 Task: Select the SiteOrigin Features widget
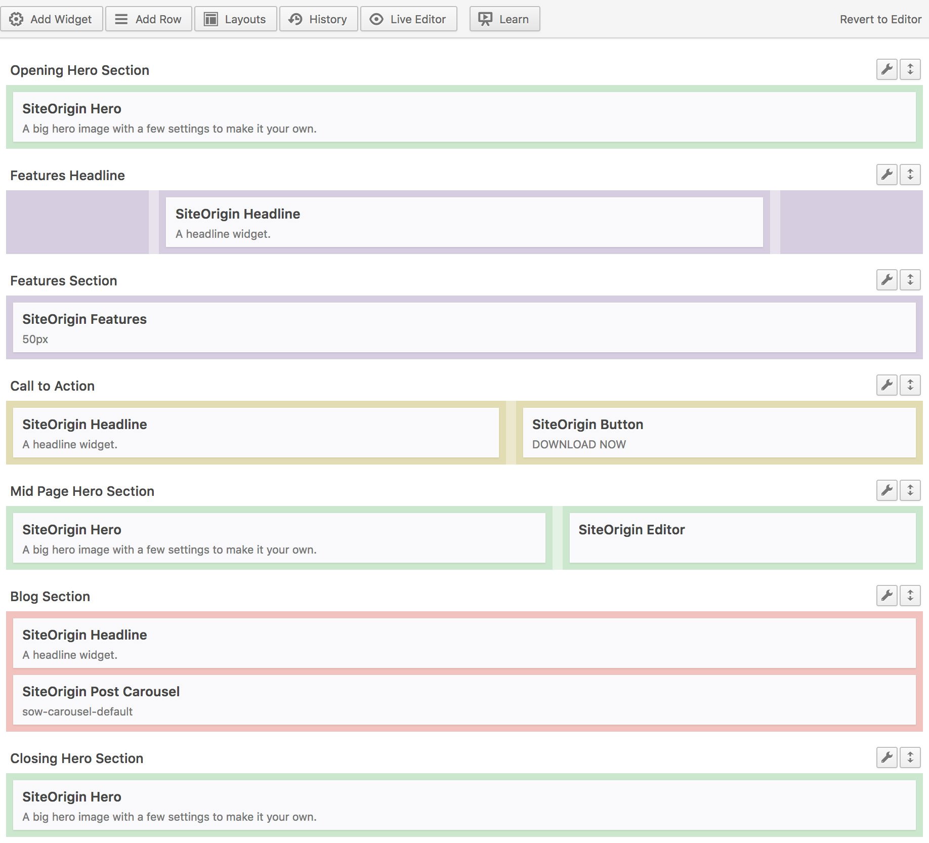pos(464,328)
